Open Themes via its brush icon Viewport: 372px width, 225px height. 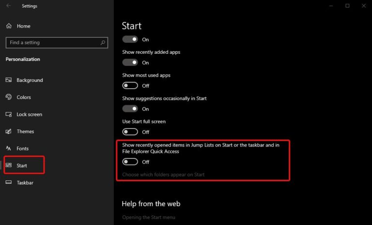[x=9, y=131]
